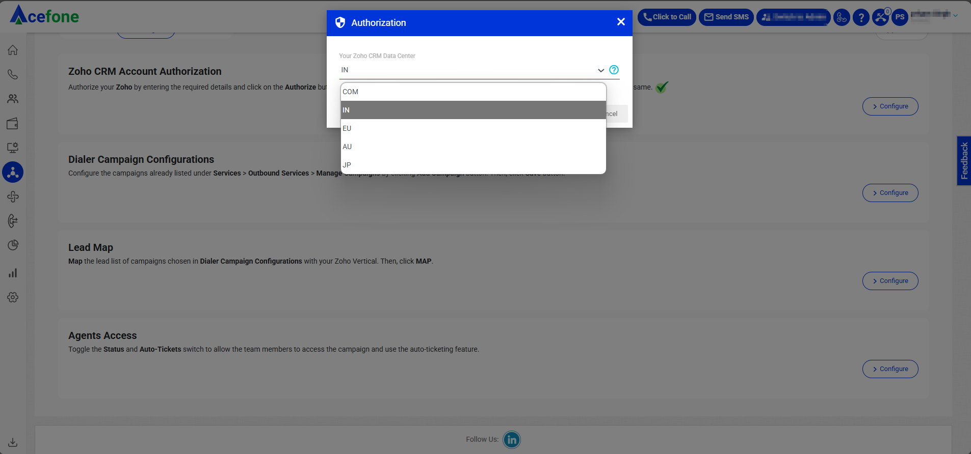Close the Authorization dialog

(621, 22)
